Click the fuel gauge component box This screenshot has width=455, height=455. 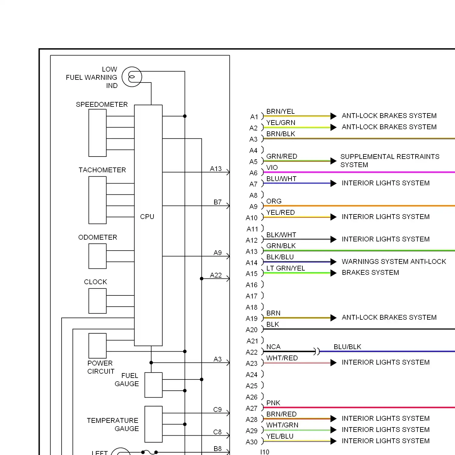coord(153,385)
